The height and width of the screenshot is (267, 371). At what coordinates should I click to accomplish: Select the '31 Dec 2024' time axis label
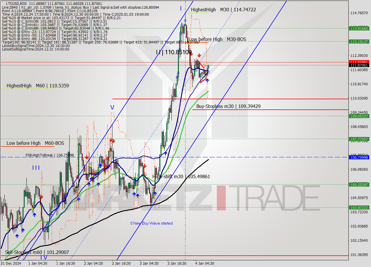tap(10, 264)
